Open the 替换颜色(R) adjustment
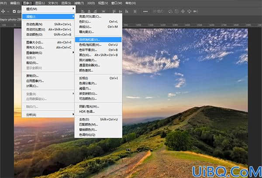This screenshot has width=262, height=178. (98, 129)
